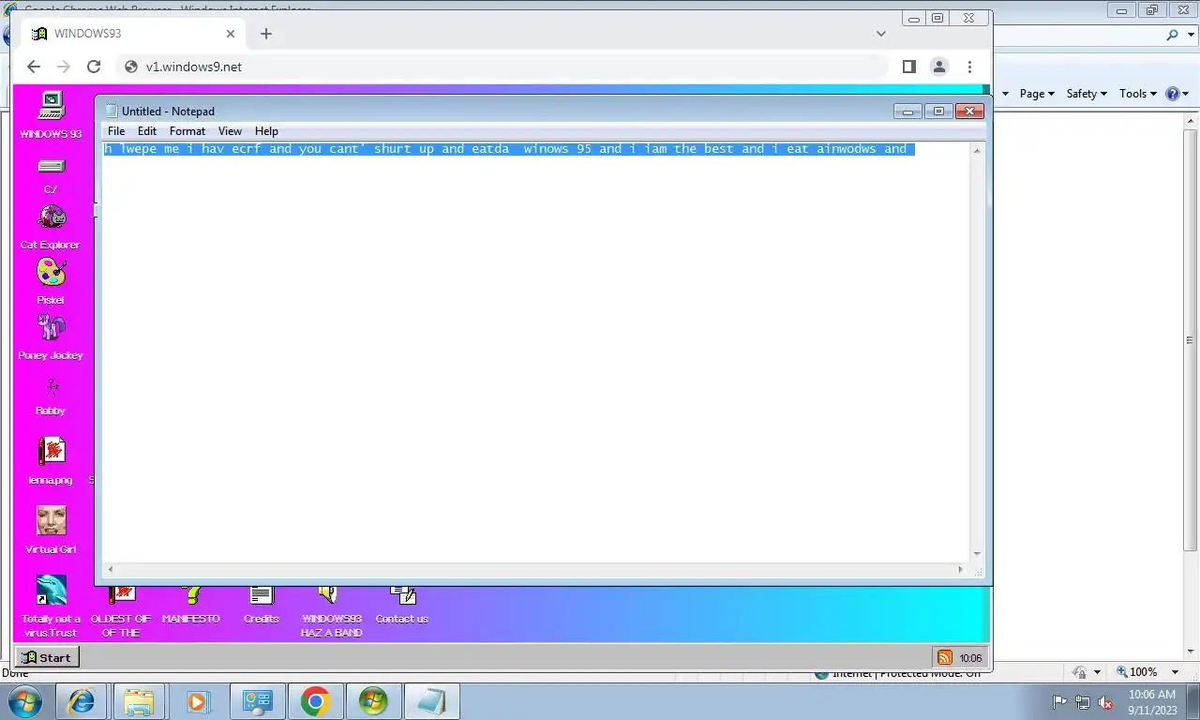Screen dimensions: 1200x720
Task: Open the Notepad File menu
Action: pos(116,131)
